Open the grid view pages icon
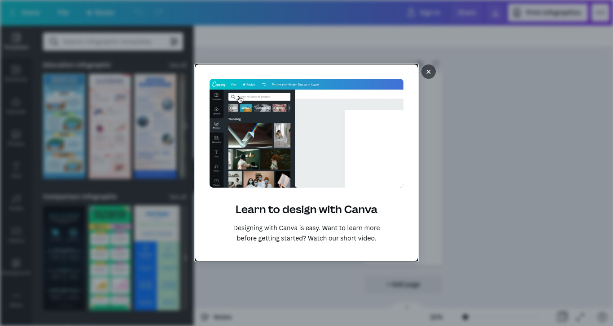 pos(562,317)
